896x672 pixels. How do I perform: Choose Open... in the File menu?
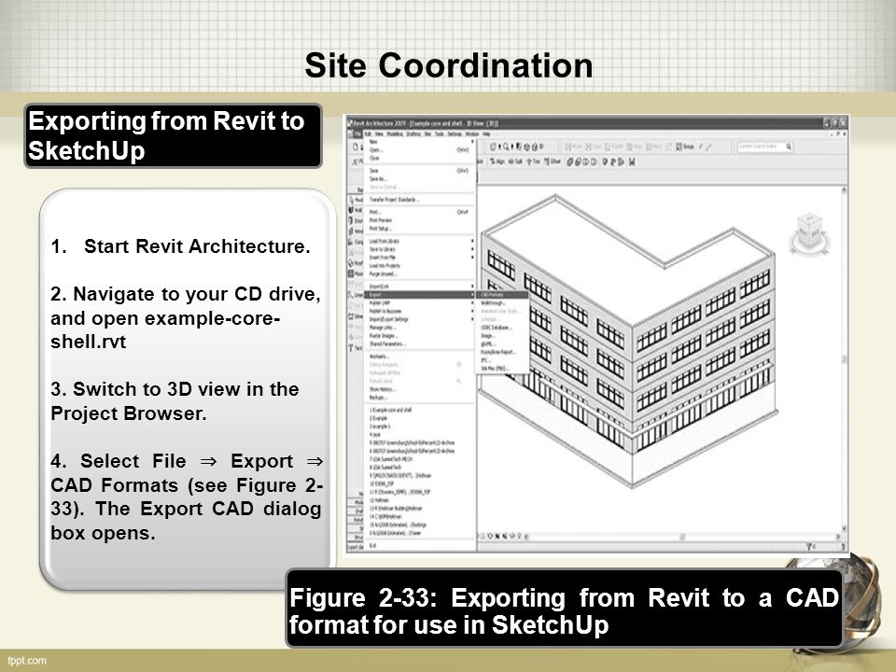click(x=420, y=150)
